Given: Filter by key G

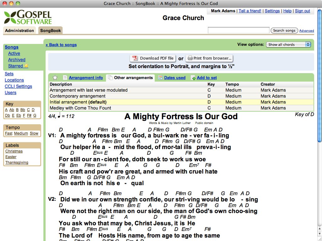Looking at the screenshot, I should 35,115.
